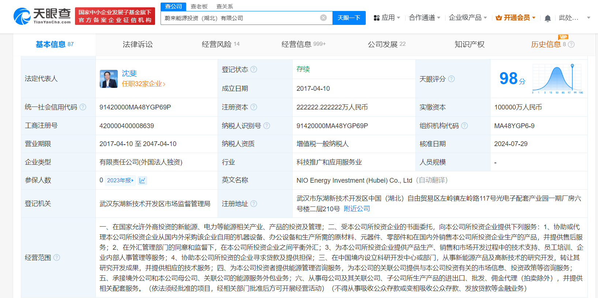The width and height of the screenshot is (598, 298).
Task: Click approval date 2024-07-29
Action: pos(511,144)
